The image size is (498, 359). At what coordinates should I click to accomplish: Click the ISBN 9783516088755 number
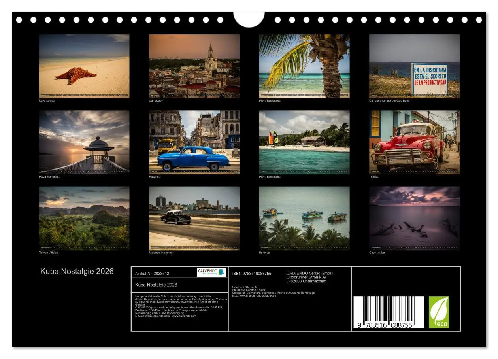point(251,273)
